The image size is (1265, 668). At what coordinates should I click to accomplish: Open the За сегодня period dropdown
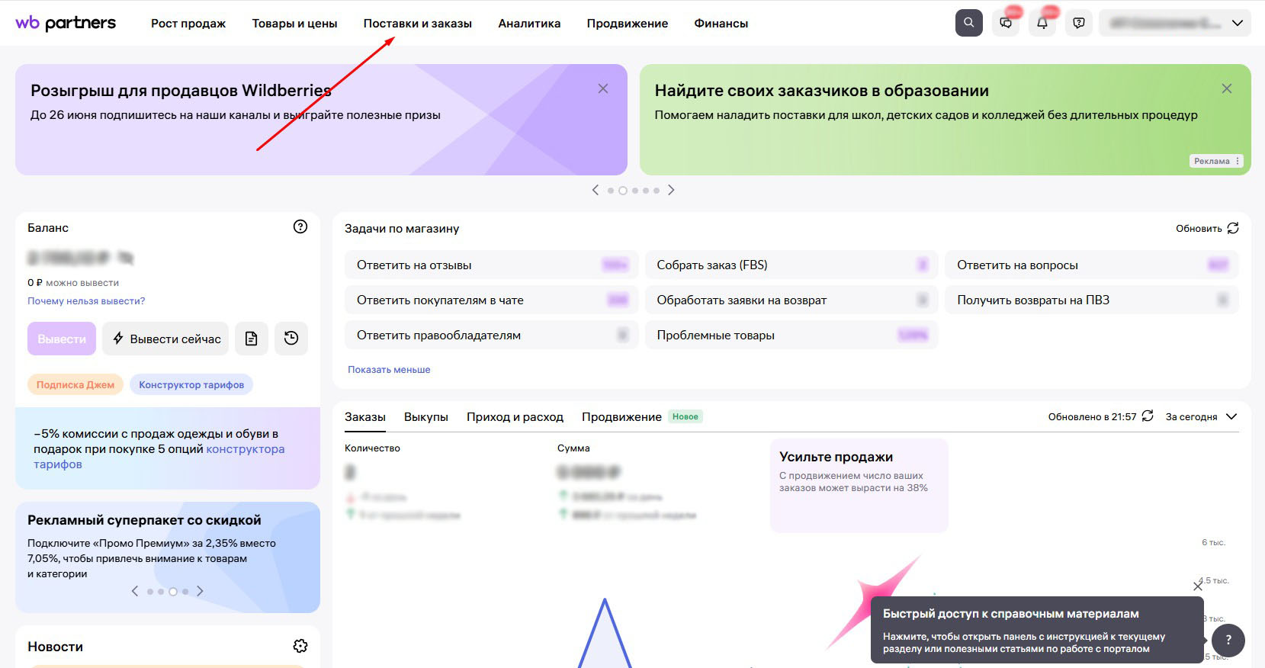pyautogui.click(x=1201, y=416)
